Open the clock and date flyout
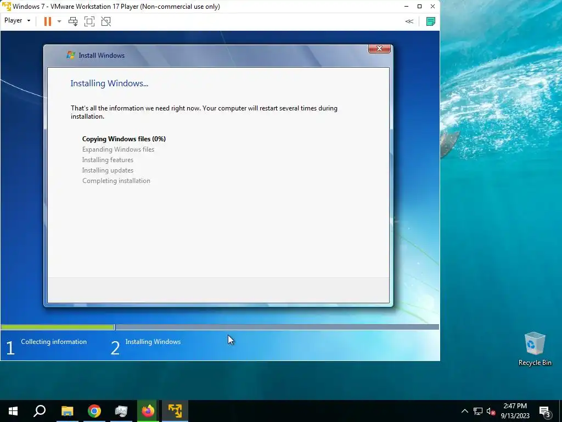The image size is (562, 422). click(x=515, y=411)
